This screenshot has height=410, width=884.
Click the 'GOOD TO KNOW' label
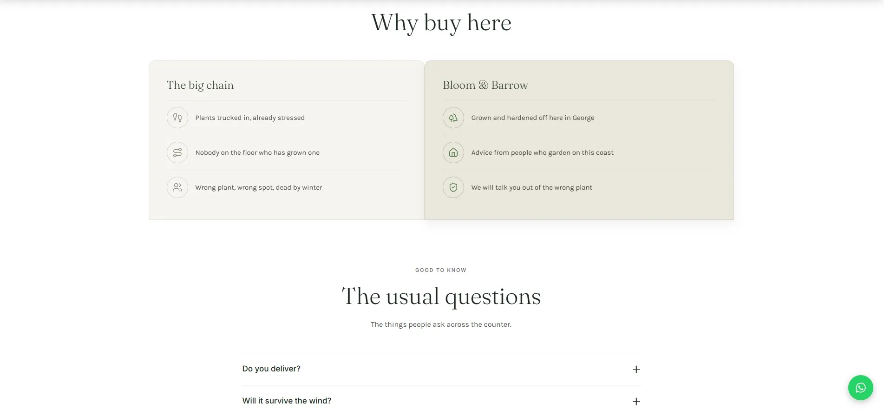(441, 270)
